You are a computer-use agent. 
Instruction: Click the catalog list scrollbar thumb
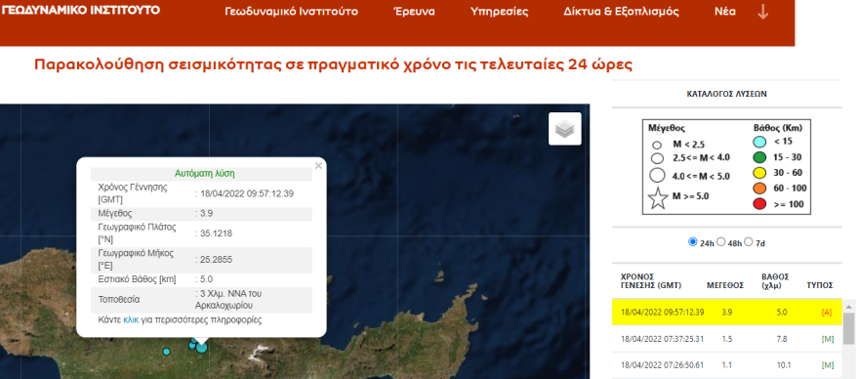click(848, 328)
